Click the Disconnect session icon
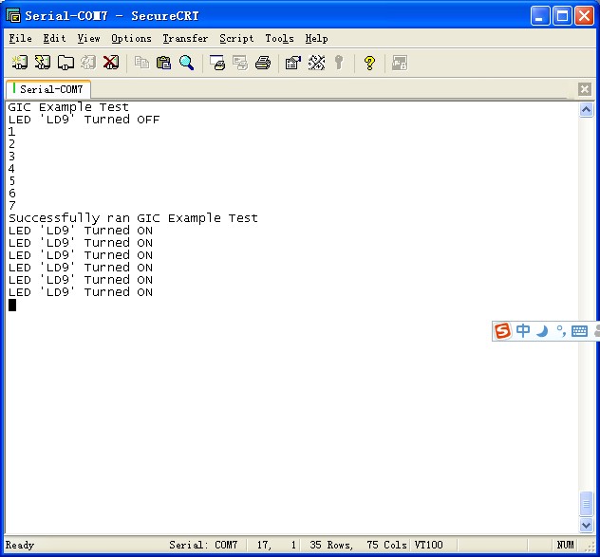The width and height of the screenshot is (600, 557). 110,63
